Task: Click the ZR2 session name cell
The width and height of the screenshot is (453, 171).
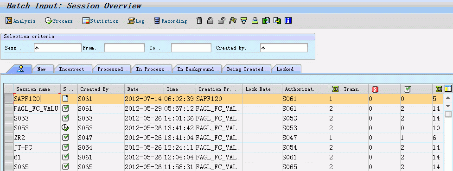Action: tap(37, 138)
